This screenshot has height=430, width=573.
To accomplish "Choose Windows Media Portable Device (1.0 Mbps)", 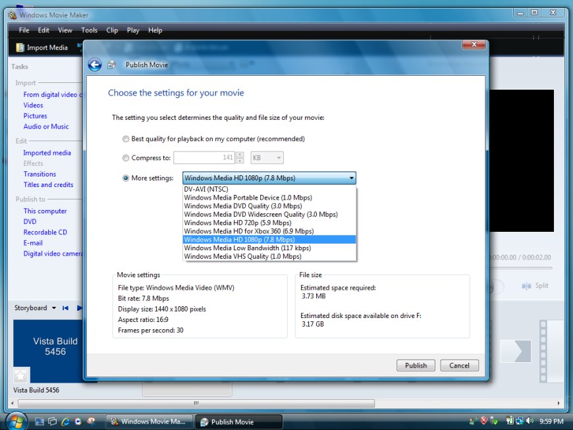I will click(269, 198).
